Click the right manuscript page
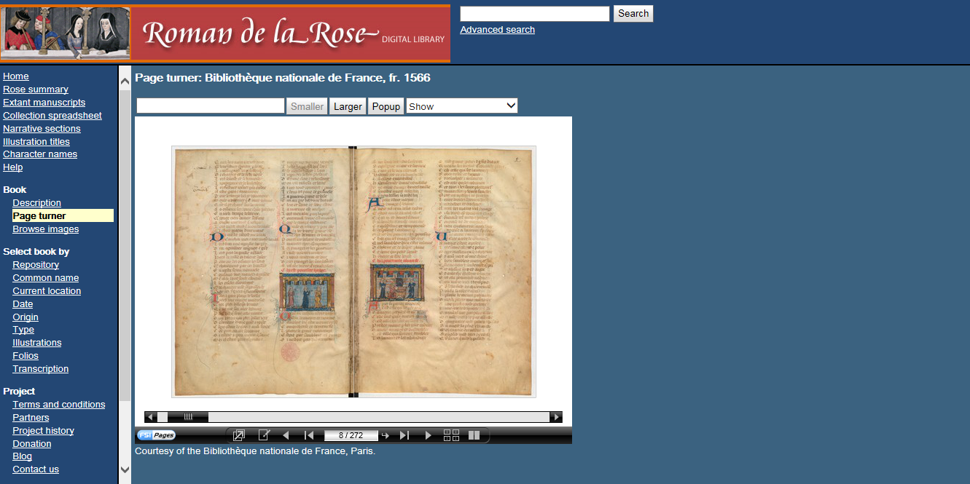This screenshot has height=484, width=970. (444, 271)
